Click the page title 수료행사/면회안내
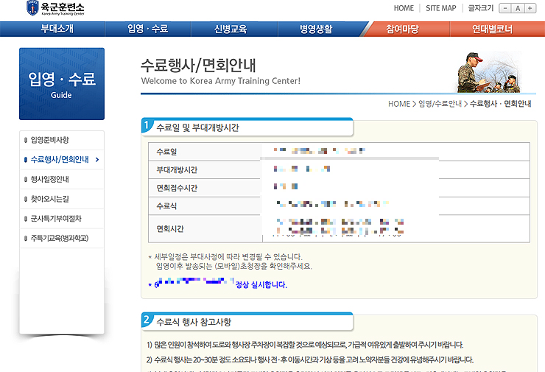Screen dimensions: 545x372 [198, 66]
